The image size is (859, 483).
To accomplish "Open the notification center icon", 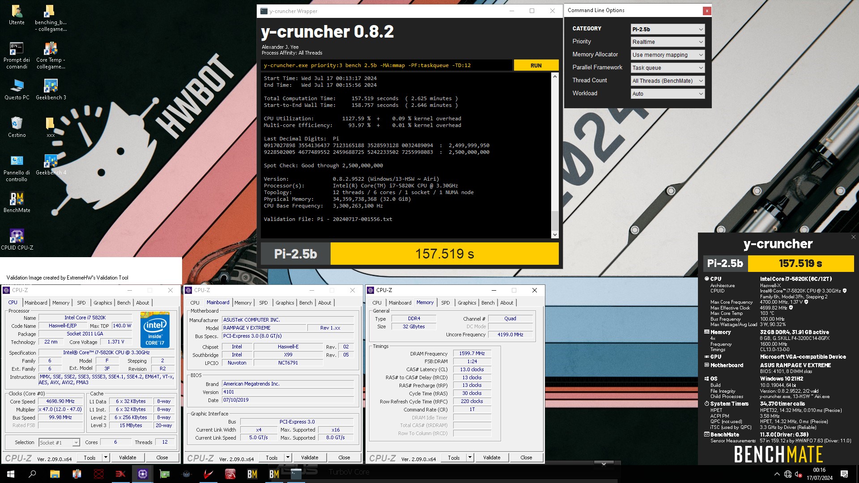I will tap(844, 474).
